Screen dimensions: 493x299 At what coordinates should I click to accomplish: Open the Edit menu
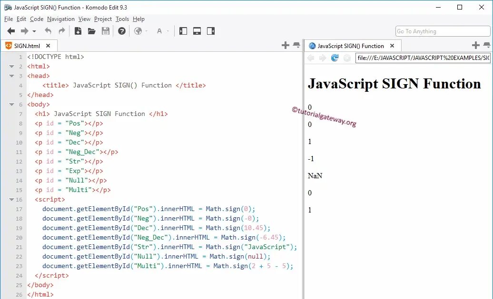21,19
